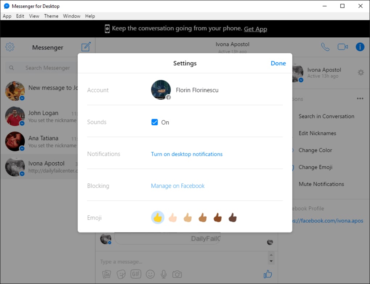Take a photo with the camera icon
This screenshot has height=284, width=370.
pyautogui.click(x=177, y=274)
